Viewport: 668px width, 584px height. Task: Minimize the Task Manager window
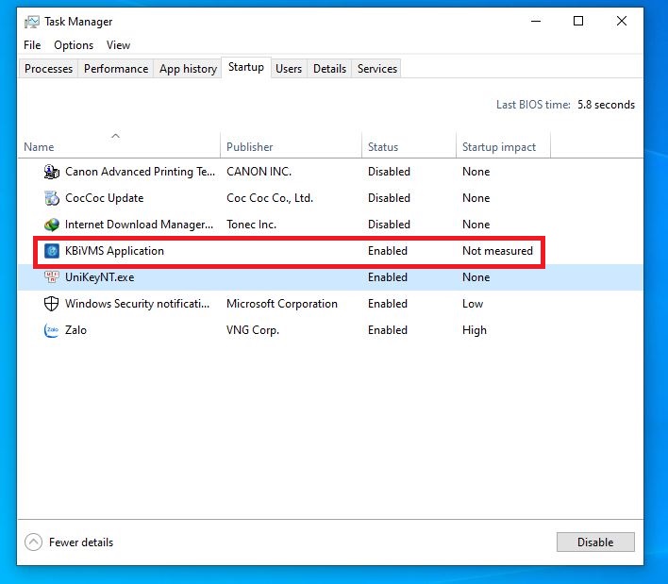[536, 21]
